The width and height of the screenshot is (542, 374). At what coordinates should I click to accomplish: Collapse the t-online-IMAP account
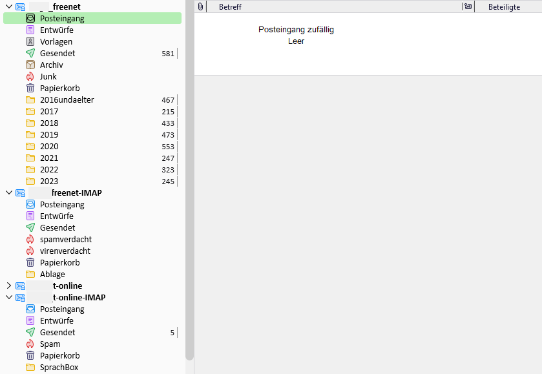(x=9, y=298)
